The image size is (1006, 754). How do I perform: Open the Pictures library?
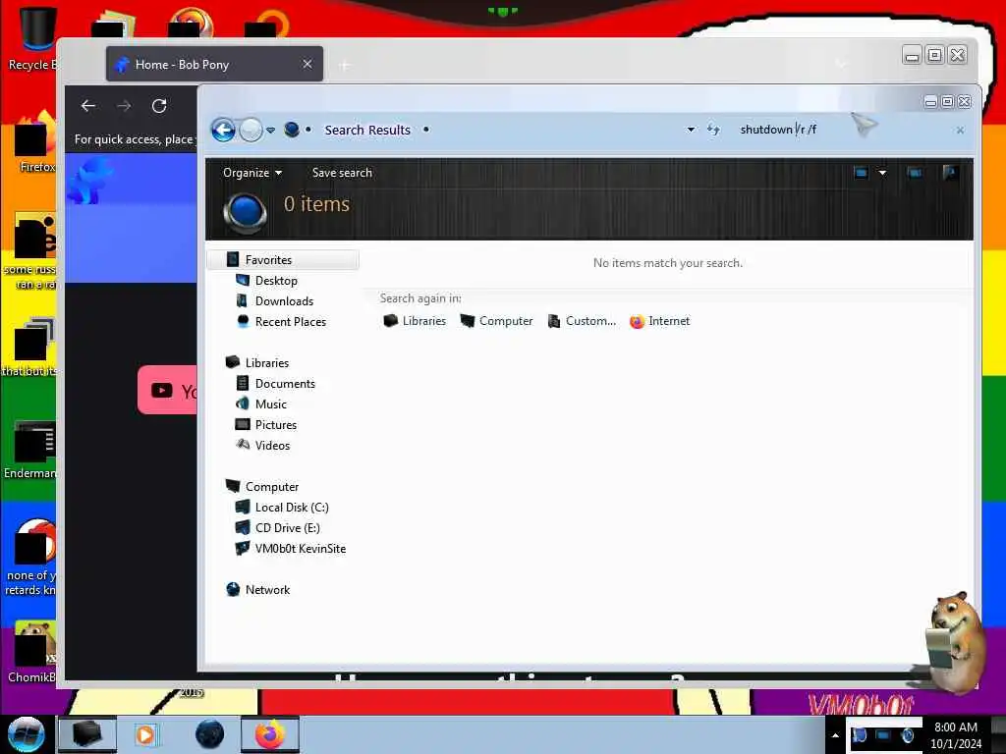[x=276, y=424]
